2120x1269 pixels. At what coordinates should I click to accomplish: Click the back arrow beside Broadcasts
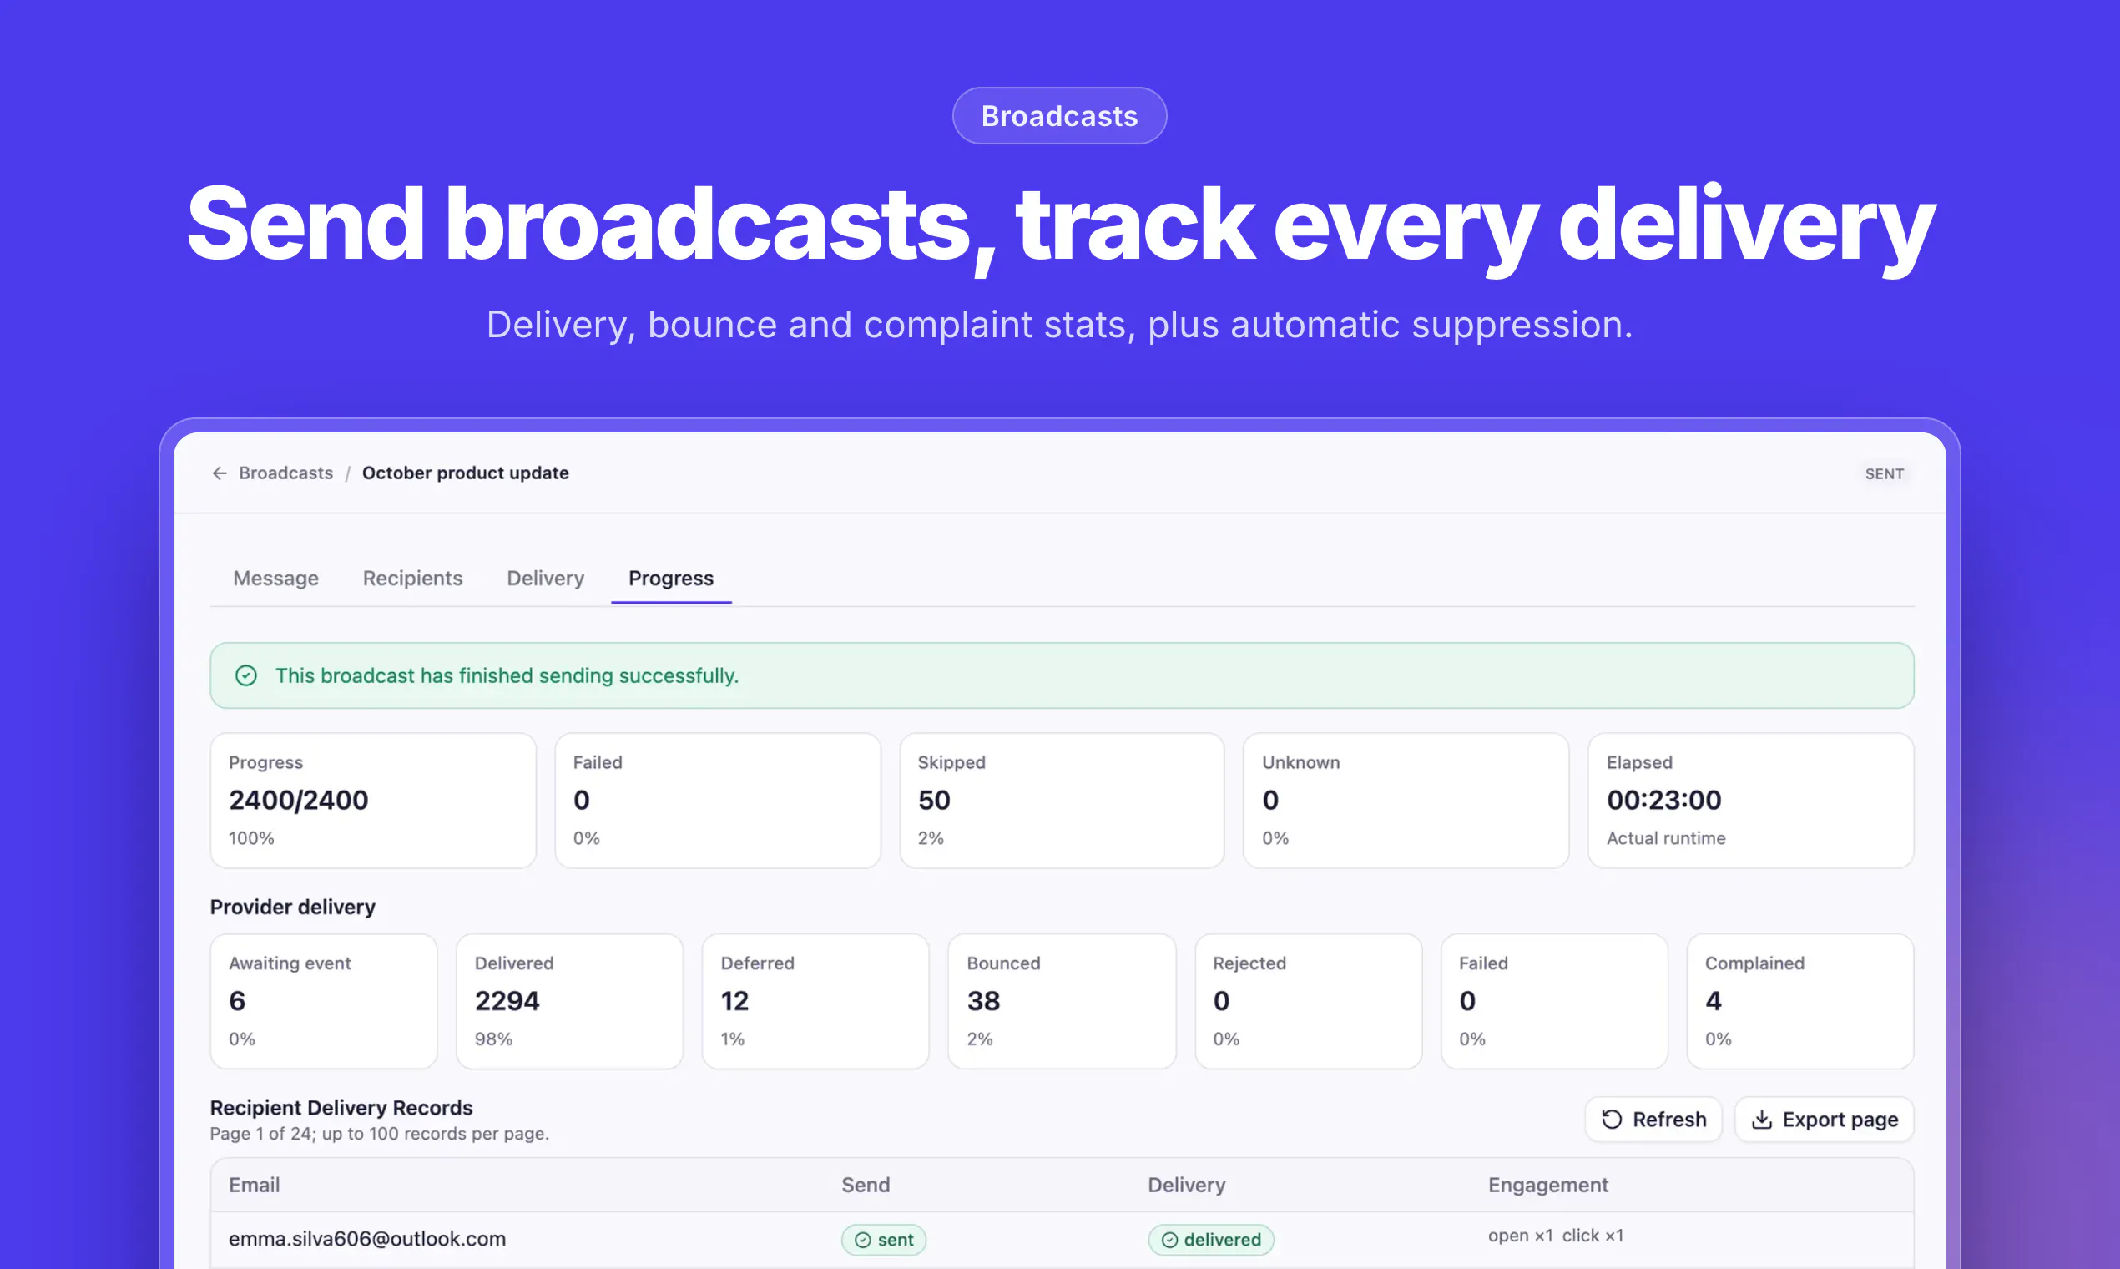(220, 473)
